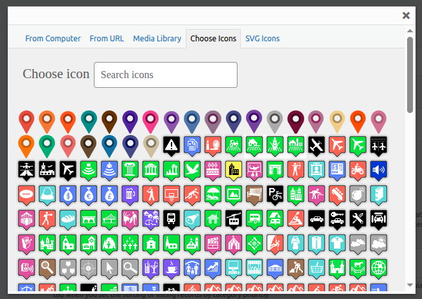Select the gray sun and cloud icon
The width and height of the screenshot is (422, 299).
point(379,245)
